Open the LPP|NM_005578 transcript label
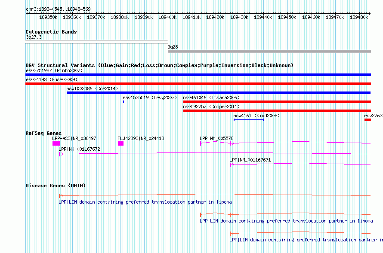This screenshot has width=383, height=253. 216,138
